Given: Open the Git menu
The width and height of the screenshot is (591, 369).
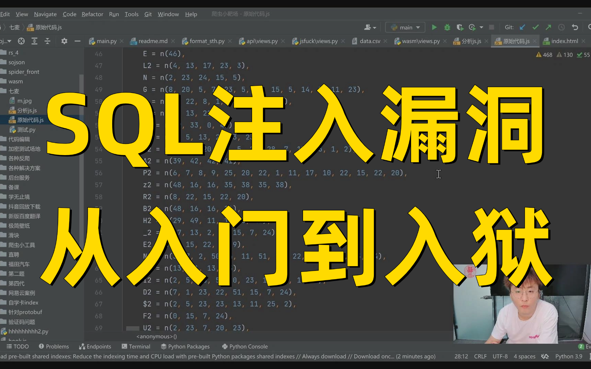Looking at the screenshot, I should 148,14.
